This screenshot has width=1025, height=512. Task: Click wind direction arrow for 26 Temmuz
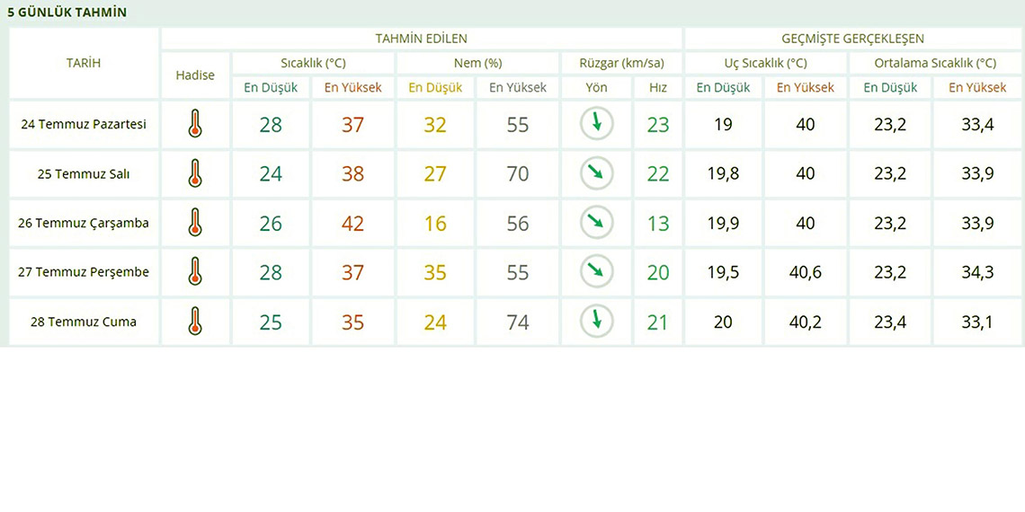pos(596,223)
